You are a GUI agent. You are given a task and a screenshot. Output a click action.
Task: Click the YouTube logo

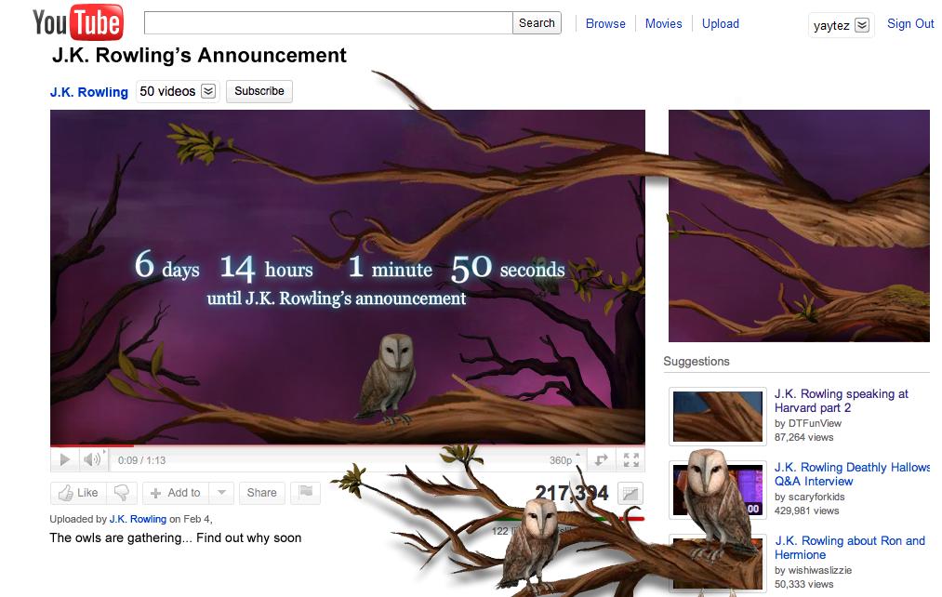coord(78,22)
